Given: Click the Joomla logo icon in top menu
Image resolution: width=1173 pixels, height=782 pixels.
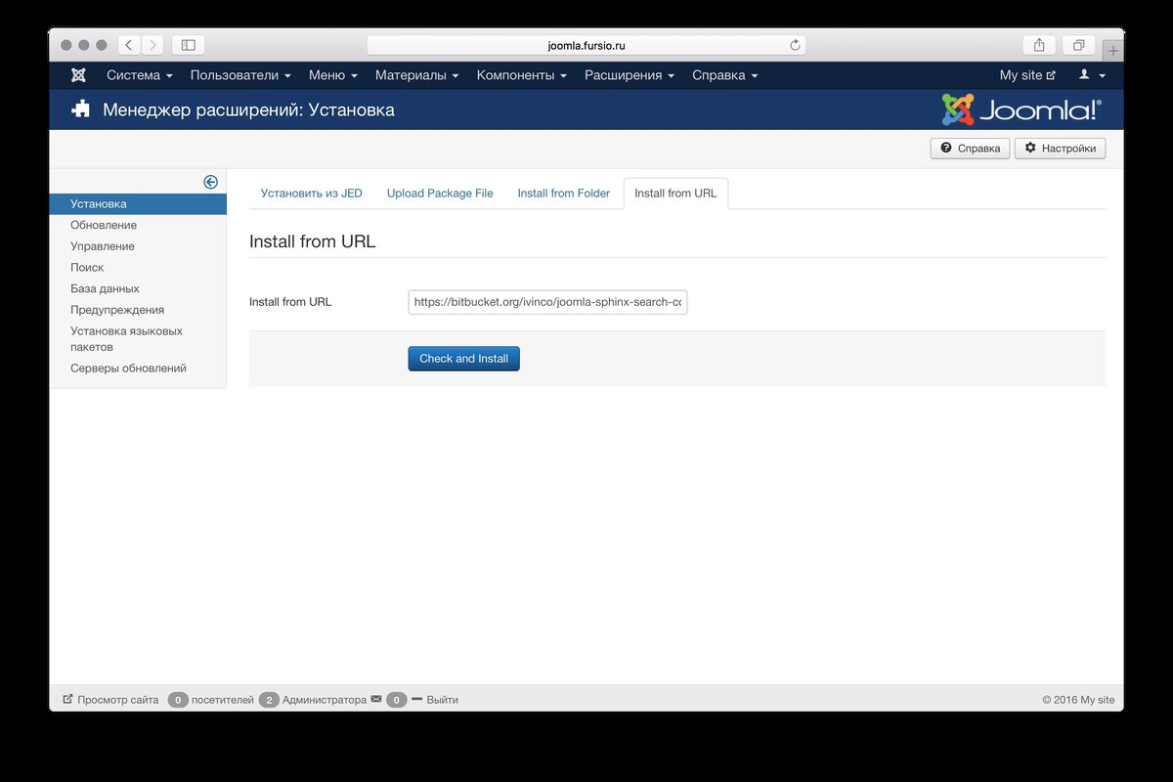Looking at the screenshot, I should [x=78, y=75].
